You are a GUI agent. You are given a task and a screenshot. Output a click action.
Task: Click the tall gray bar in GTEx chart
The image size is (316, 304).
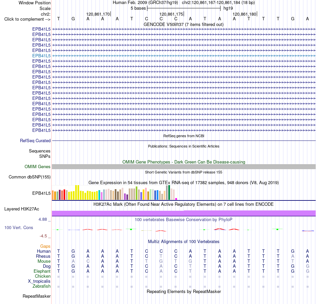pos(167,193)
